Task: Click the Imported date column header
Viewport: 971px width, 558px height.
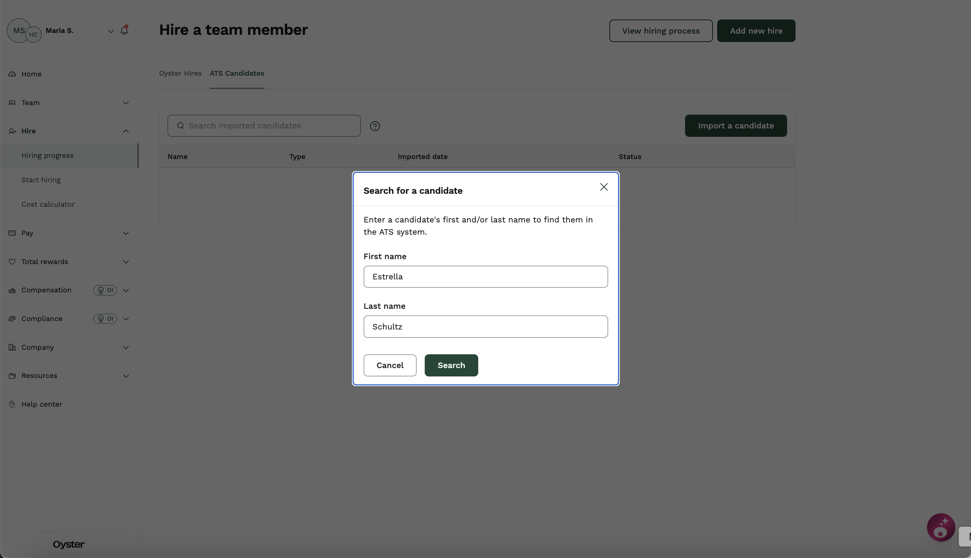Action: click(x=422, y=157)
